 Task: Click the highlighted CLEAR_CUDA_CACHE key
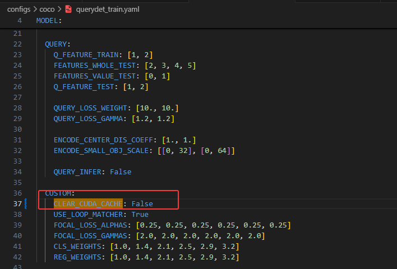pos(88,203)
